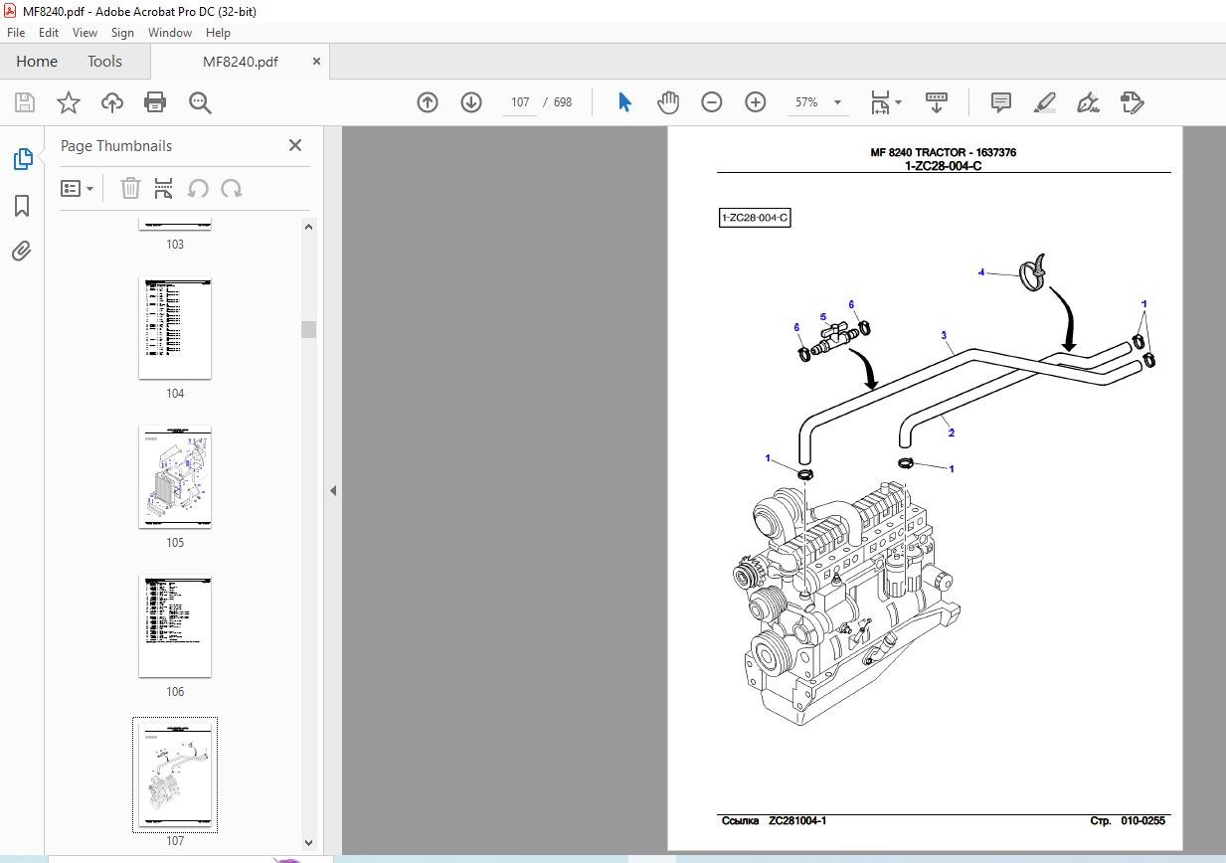Zoom in with the plus icon

[x=756, y=102]
